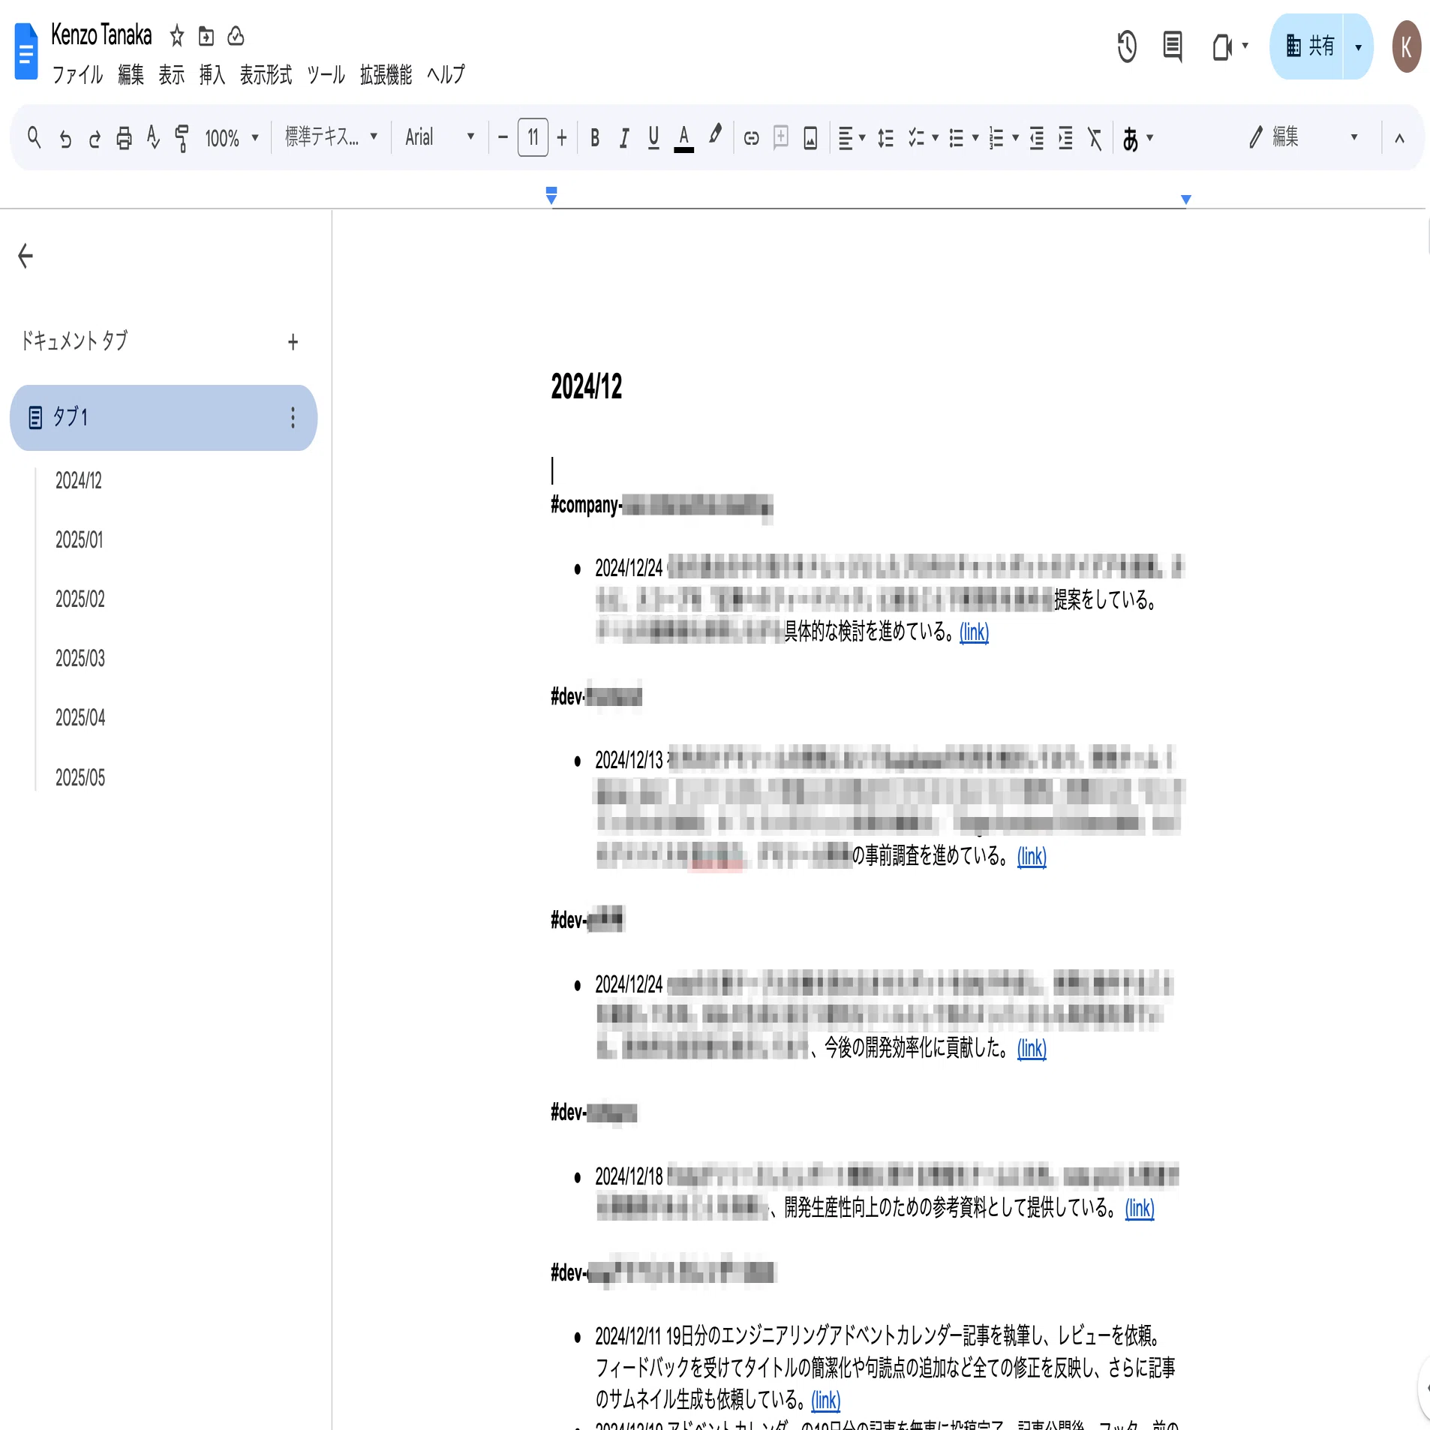The width and height of the screenshot is (1430, 1430).
Task: Decrease the font size
Action: pos(503,138)
